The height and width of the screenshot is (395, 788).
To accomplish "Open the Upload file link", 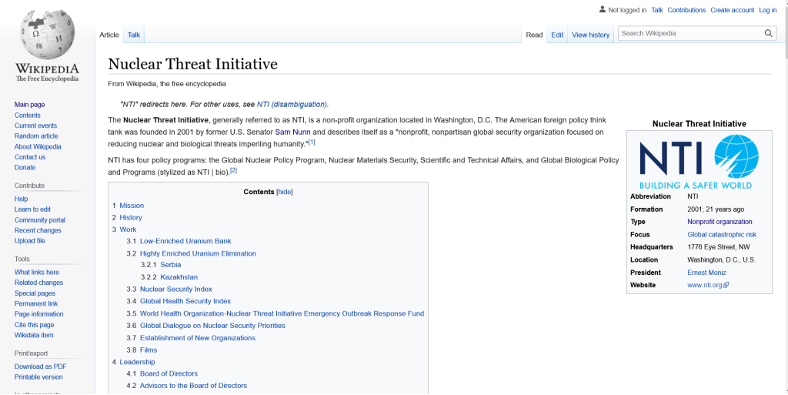I will pyautogui.click(x=30, y=241).
